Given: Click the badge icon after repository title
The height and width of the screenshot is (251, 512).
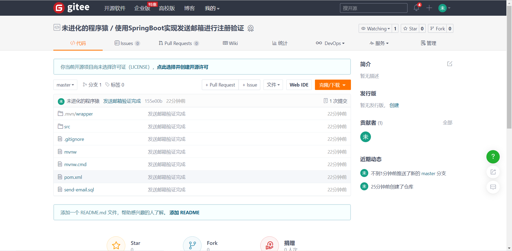Looking at the screenshot, I should pos(251,28).
